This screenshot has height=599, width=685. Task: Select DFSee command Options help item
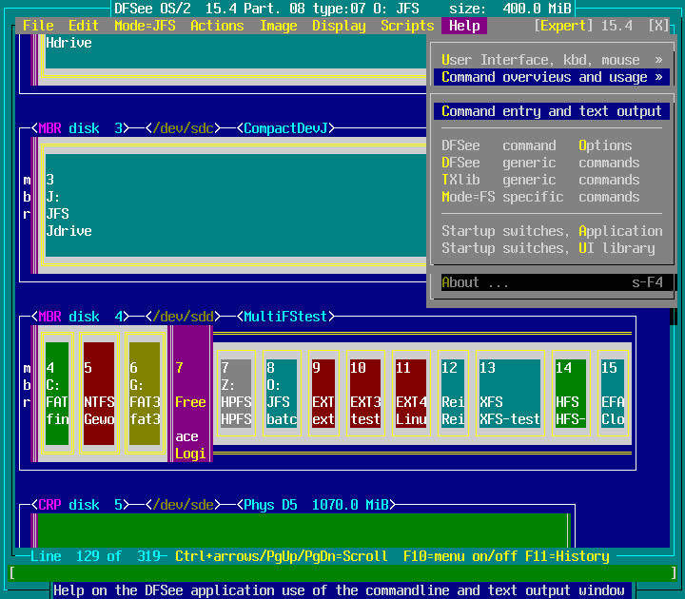(552, 145)
